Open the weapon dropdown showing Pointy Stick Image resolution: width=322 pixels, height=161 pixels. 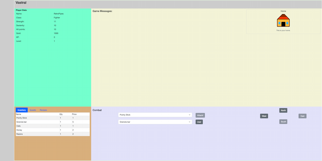(x=155, y=115)
